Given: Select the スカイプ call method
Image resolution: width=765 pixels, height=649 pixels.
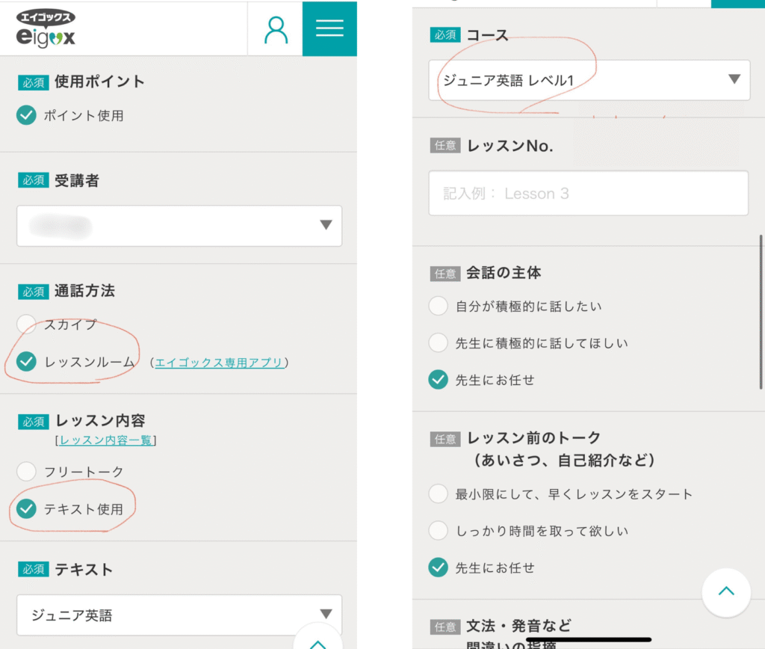Looking at the screenshot, I should point(27,324).
